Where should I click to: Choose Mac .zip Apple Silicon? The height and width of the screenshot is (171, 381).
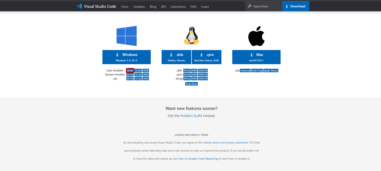[271, 71]
